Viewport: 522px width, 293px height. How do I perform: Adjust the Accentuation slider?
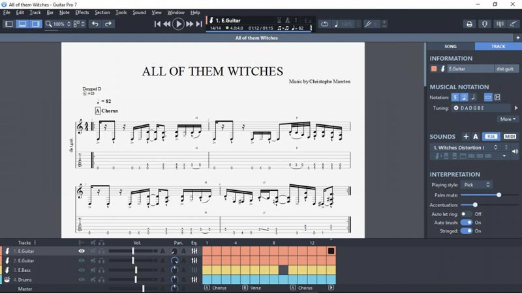coord(489,205)
